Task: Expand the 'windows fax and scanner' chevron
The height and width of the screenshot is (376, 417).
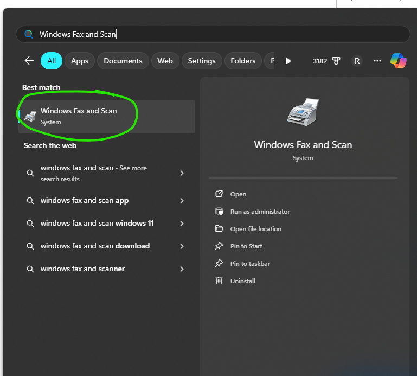Action: point(182,269)
